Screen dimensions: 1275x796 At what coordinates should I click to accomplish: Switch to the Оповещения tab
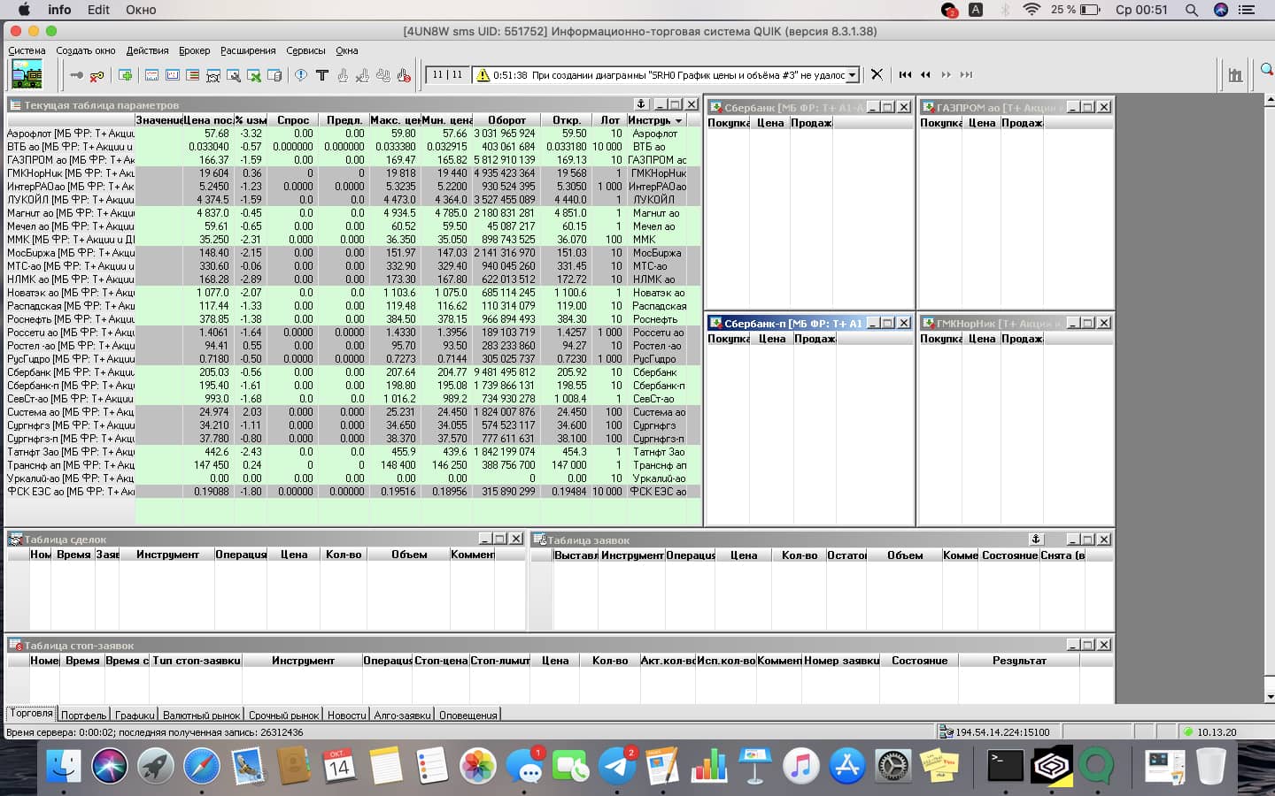click(x=468, y=715)
